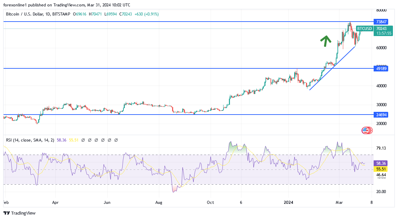
Task: Click the bar countdown timer 13:57:55
Action: pyautogui.click(x=384, y=33)
